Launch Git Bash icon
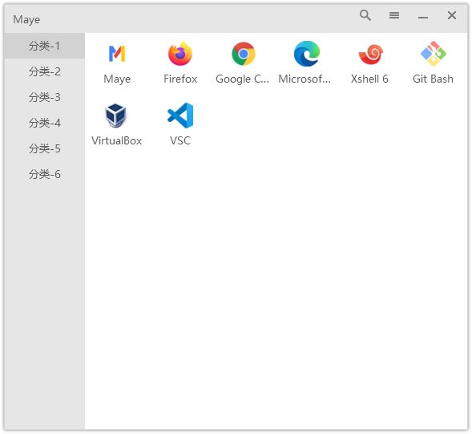The height and width of the screenshot is (434, 472). tap(434, 54)
